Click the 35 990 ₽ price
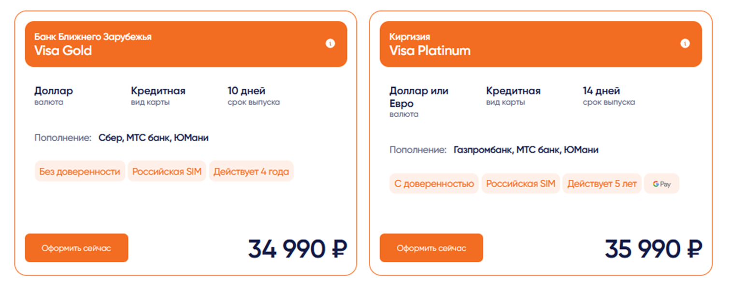Viewport: 730px width, 284px height. tap(653, 249)
